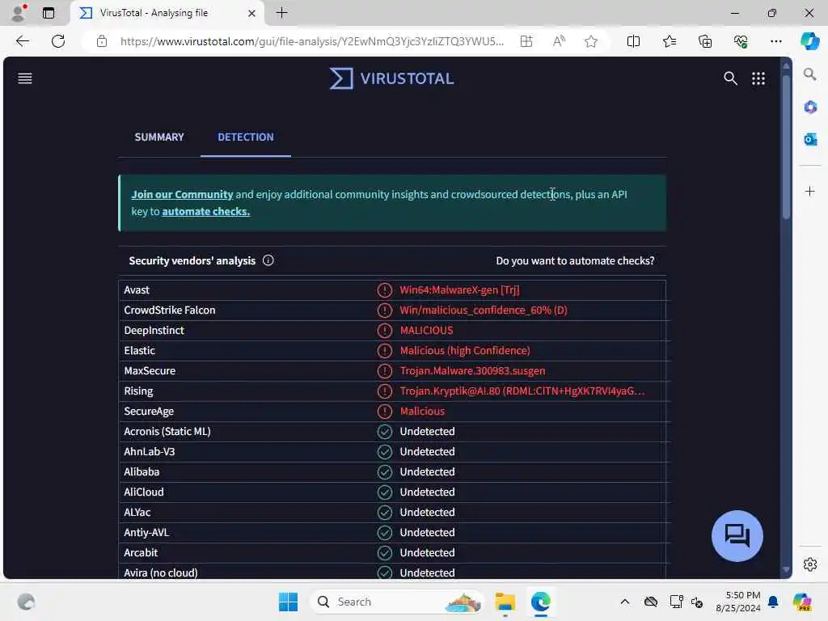Click the browser address bar URL
Image resolution: width=828 pixels, height=621 pixels.
coord(311,41)
